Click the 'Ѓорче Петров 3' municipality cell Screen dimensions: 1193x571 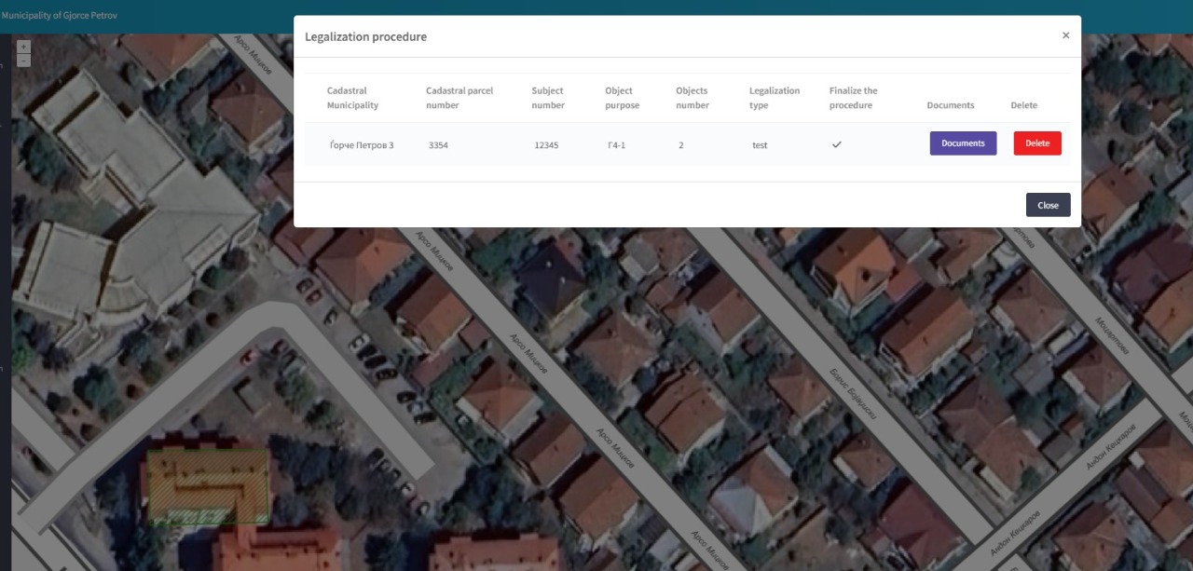point(362,145)
